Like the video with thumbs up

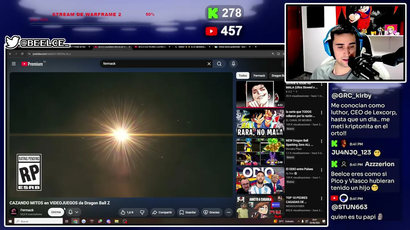(x=127, y=212)
